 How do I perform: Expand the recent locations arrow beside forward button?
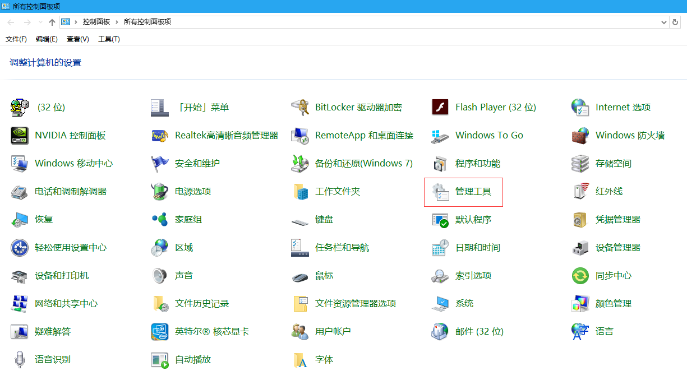point(40,22)
